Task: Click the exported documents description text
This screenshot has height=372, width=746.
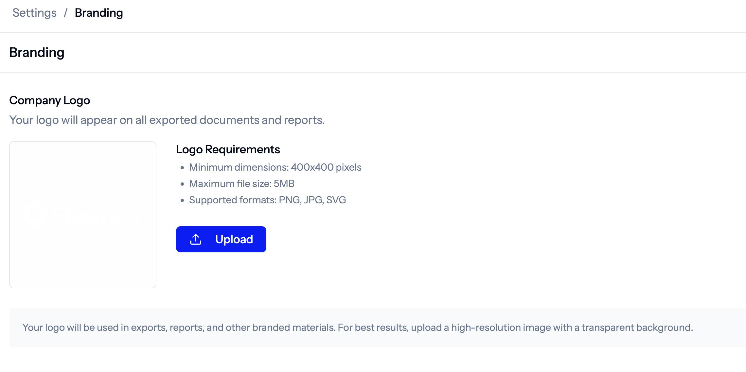Action: [x=167, y=120]
